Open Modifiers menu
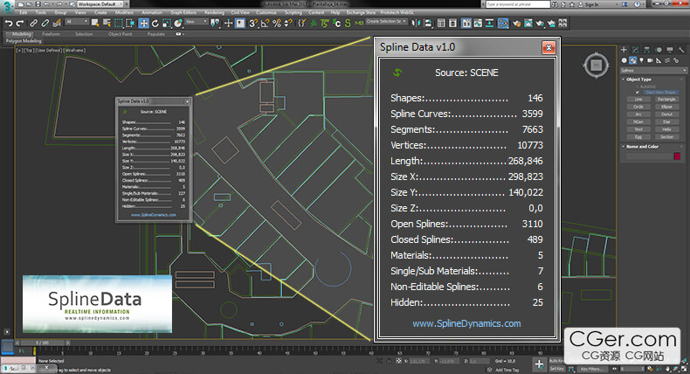The height and width of the screenshot is (374, 690). pos(124,13)
